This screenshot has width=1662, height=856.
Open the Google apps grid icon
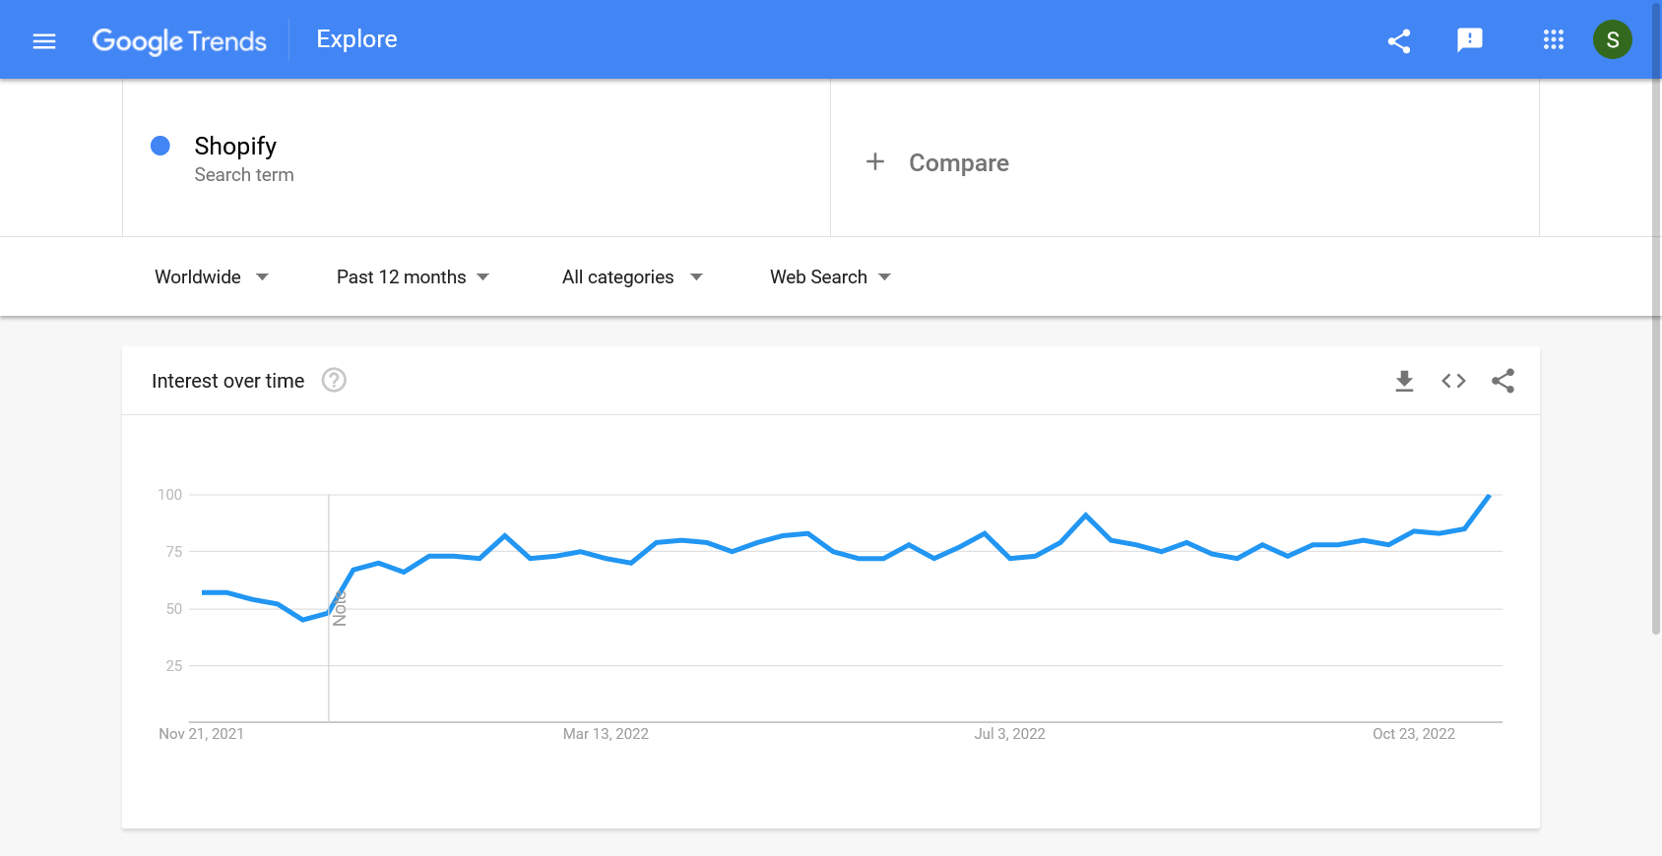tap(1553, 40)
